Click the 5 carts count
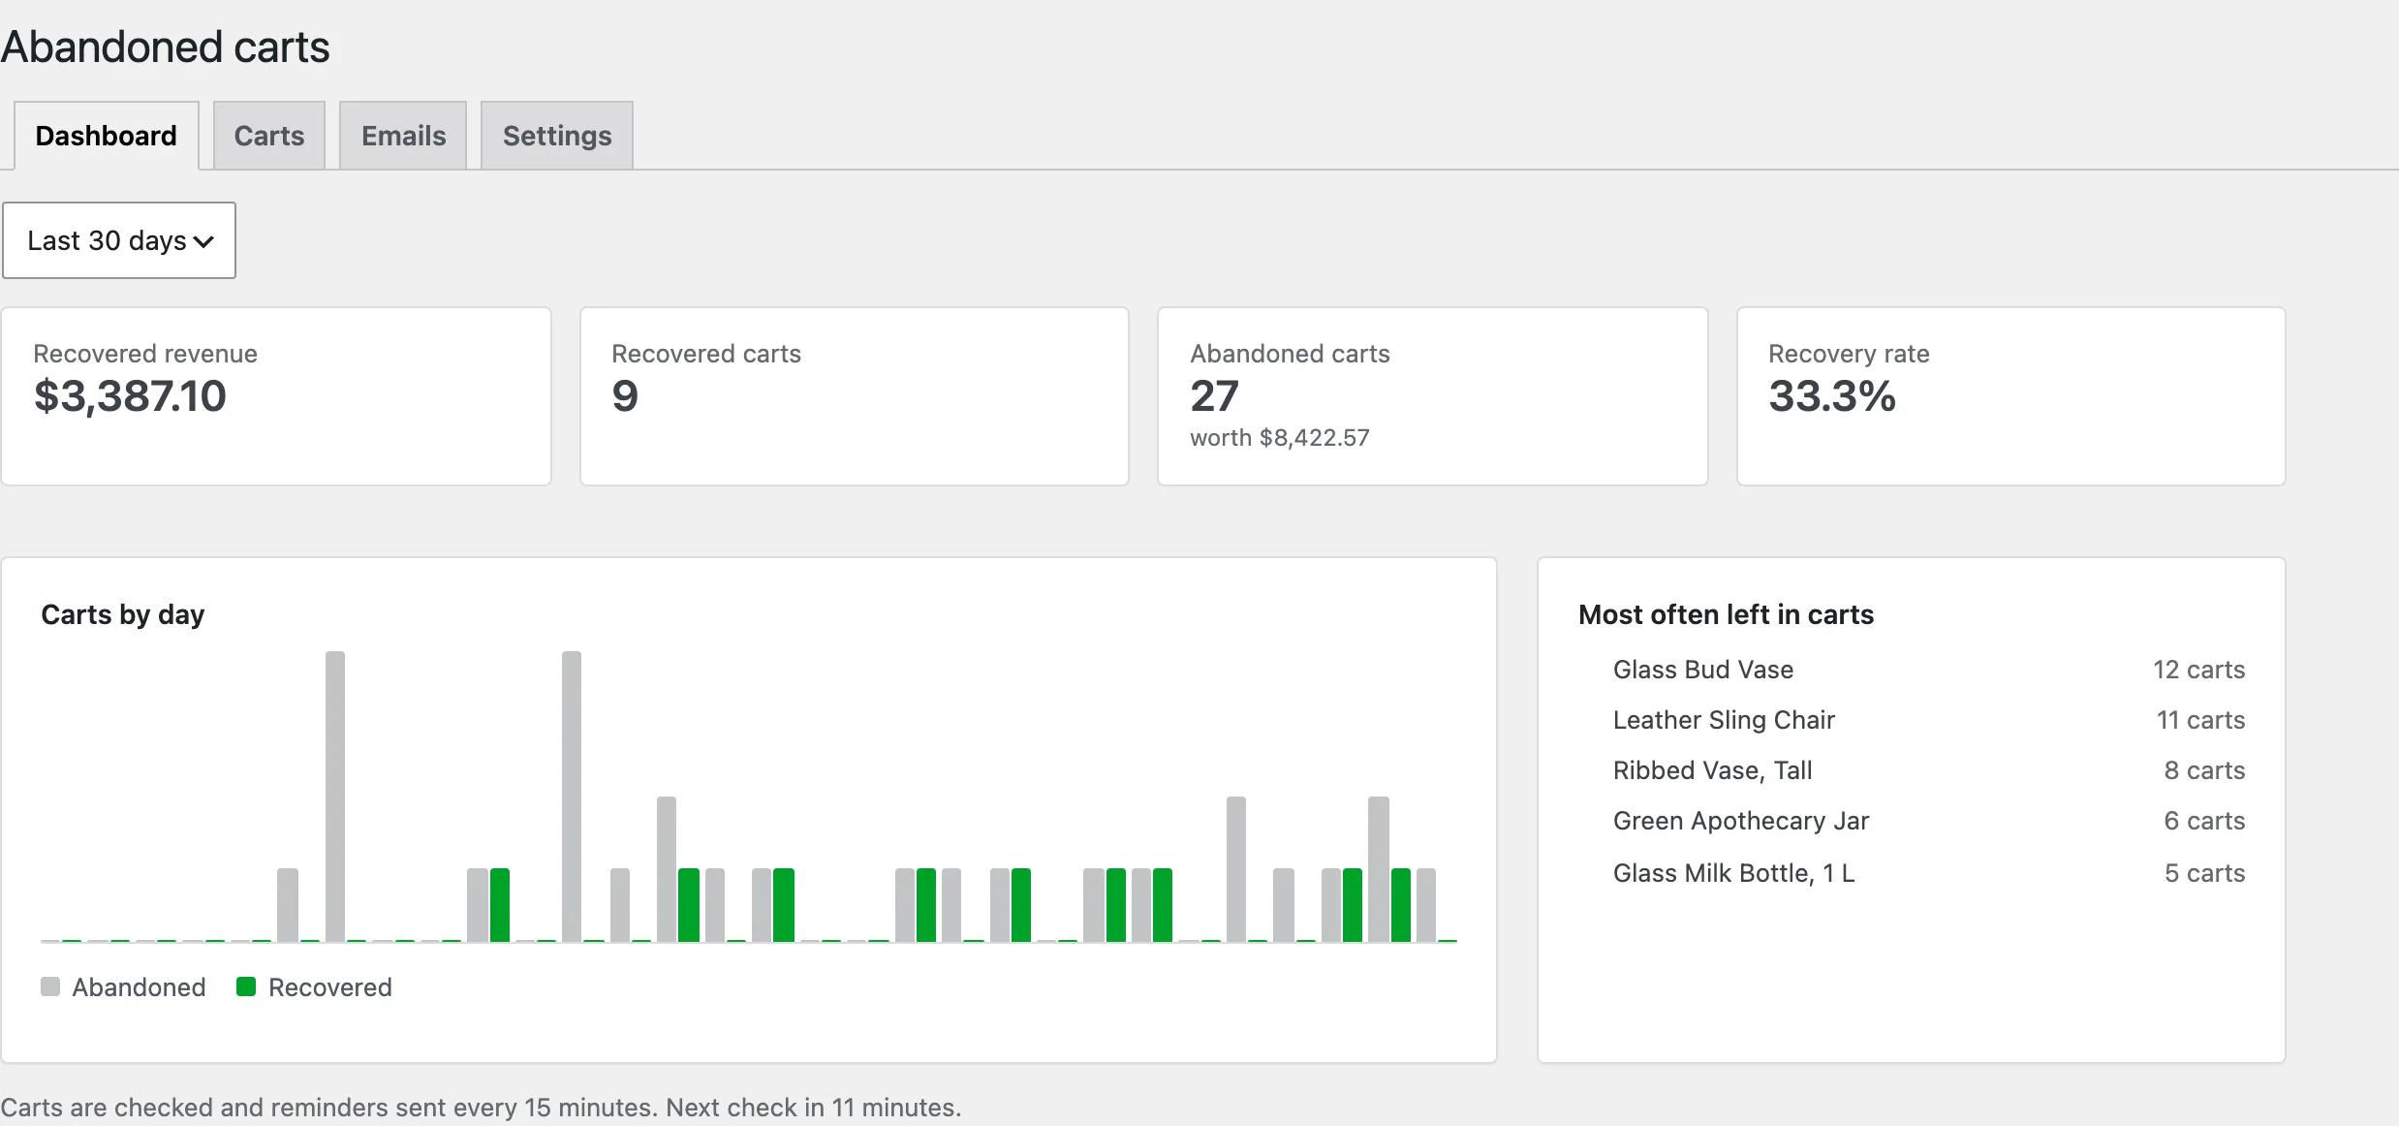The height and width of the screenshot is (1126, 2399). [x=2204, y=873]
